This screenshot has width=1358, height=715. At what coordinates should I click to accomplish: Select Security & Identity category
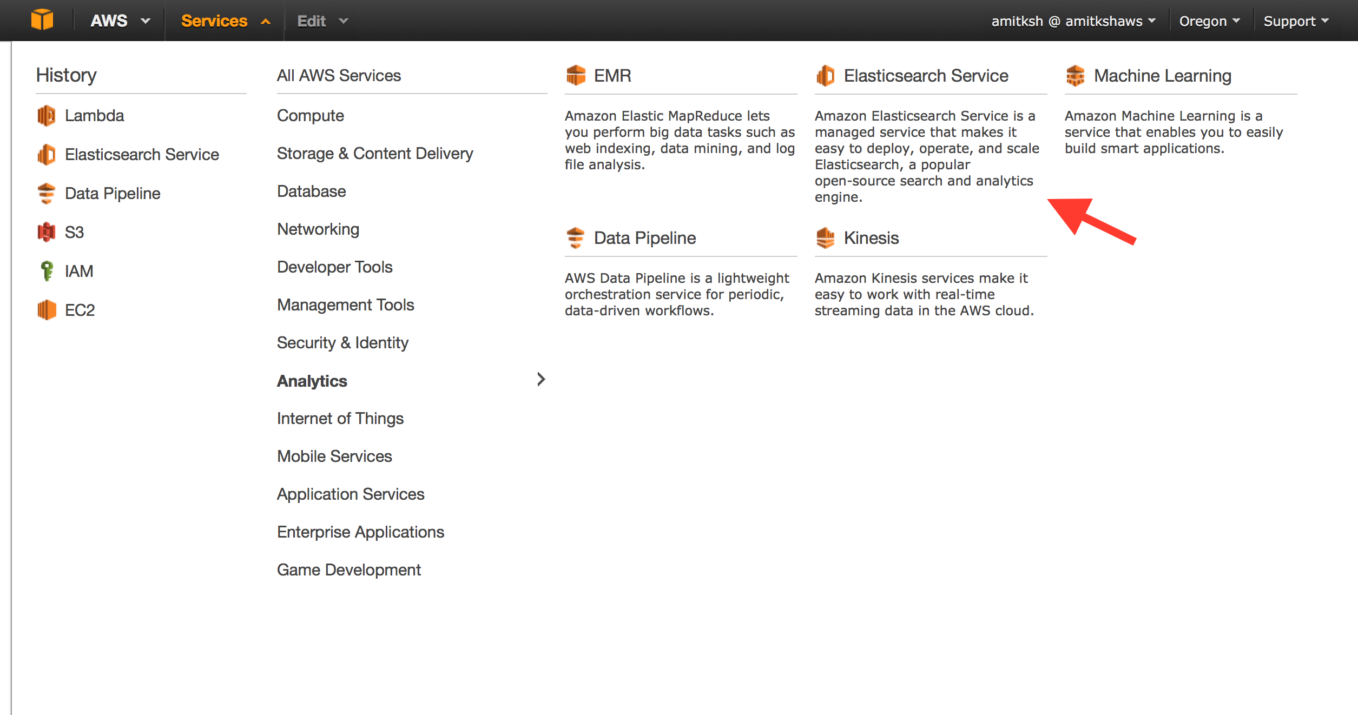pos(342,343)
